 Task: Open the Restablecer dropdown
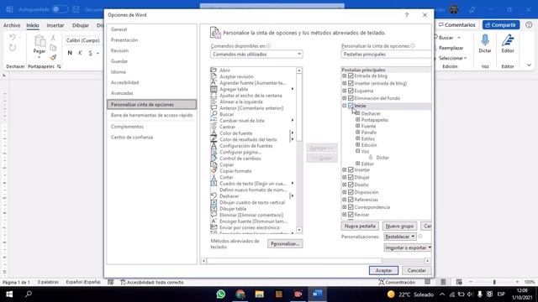coord(400,237)
